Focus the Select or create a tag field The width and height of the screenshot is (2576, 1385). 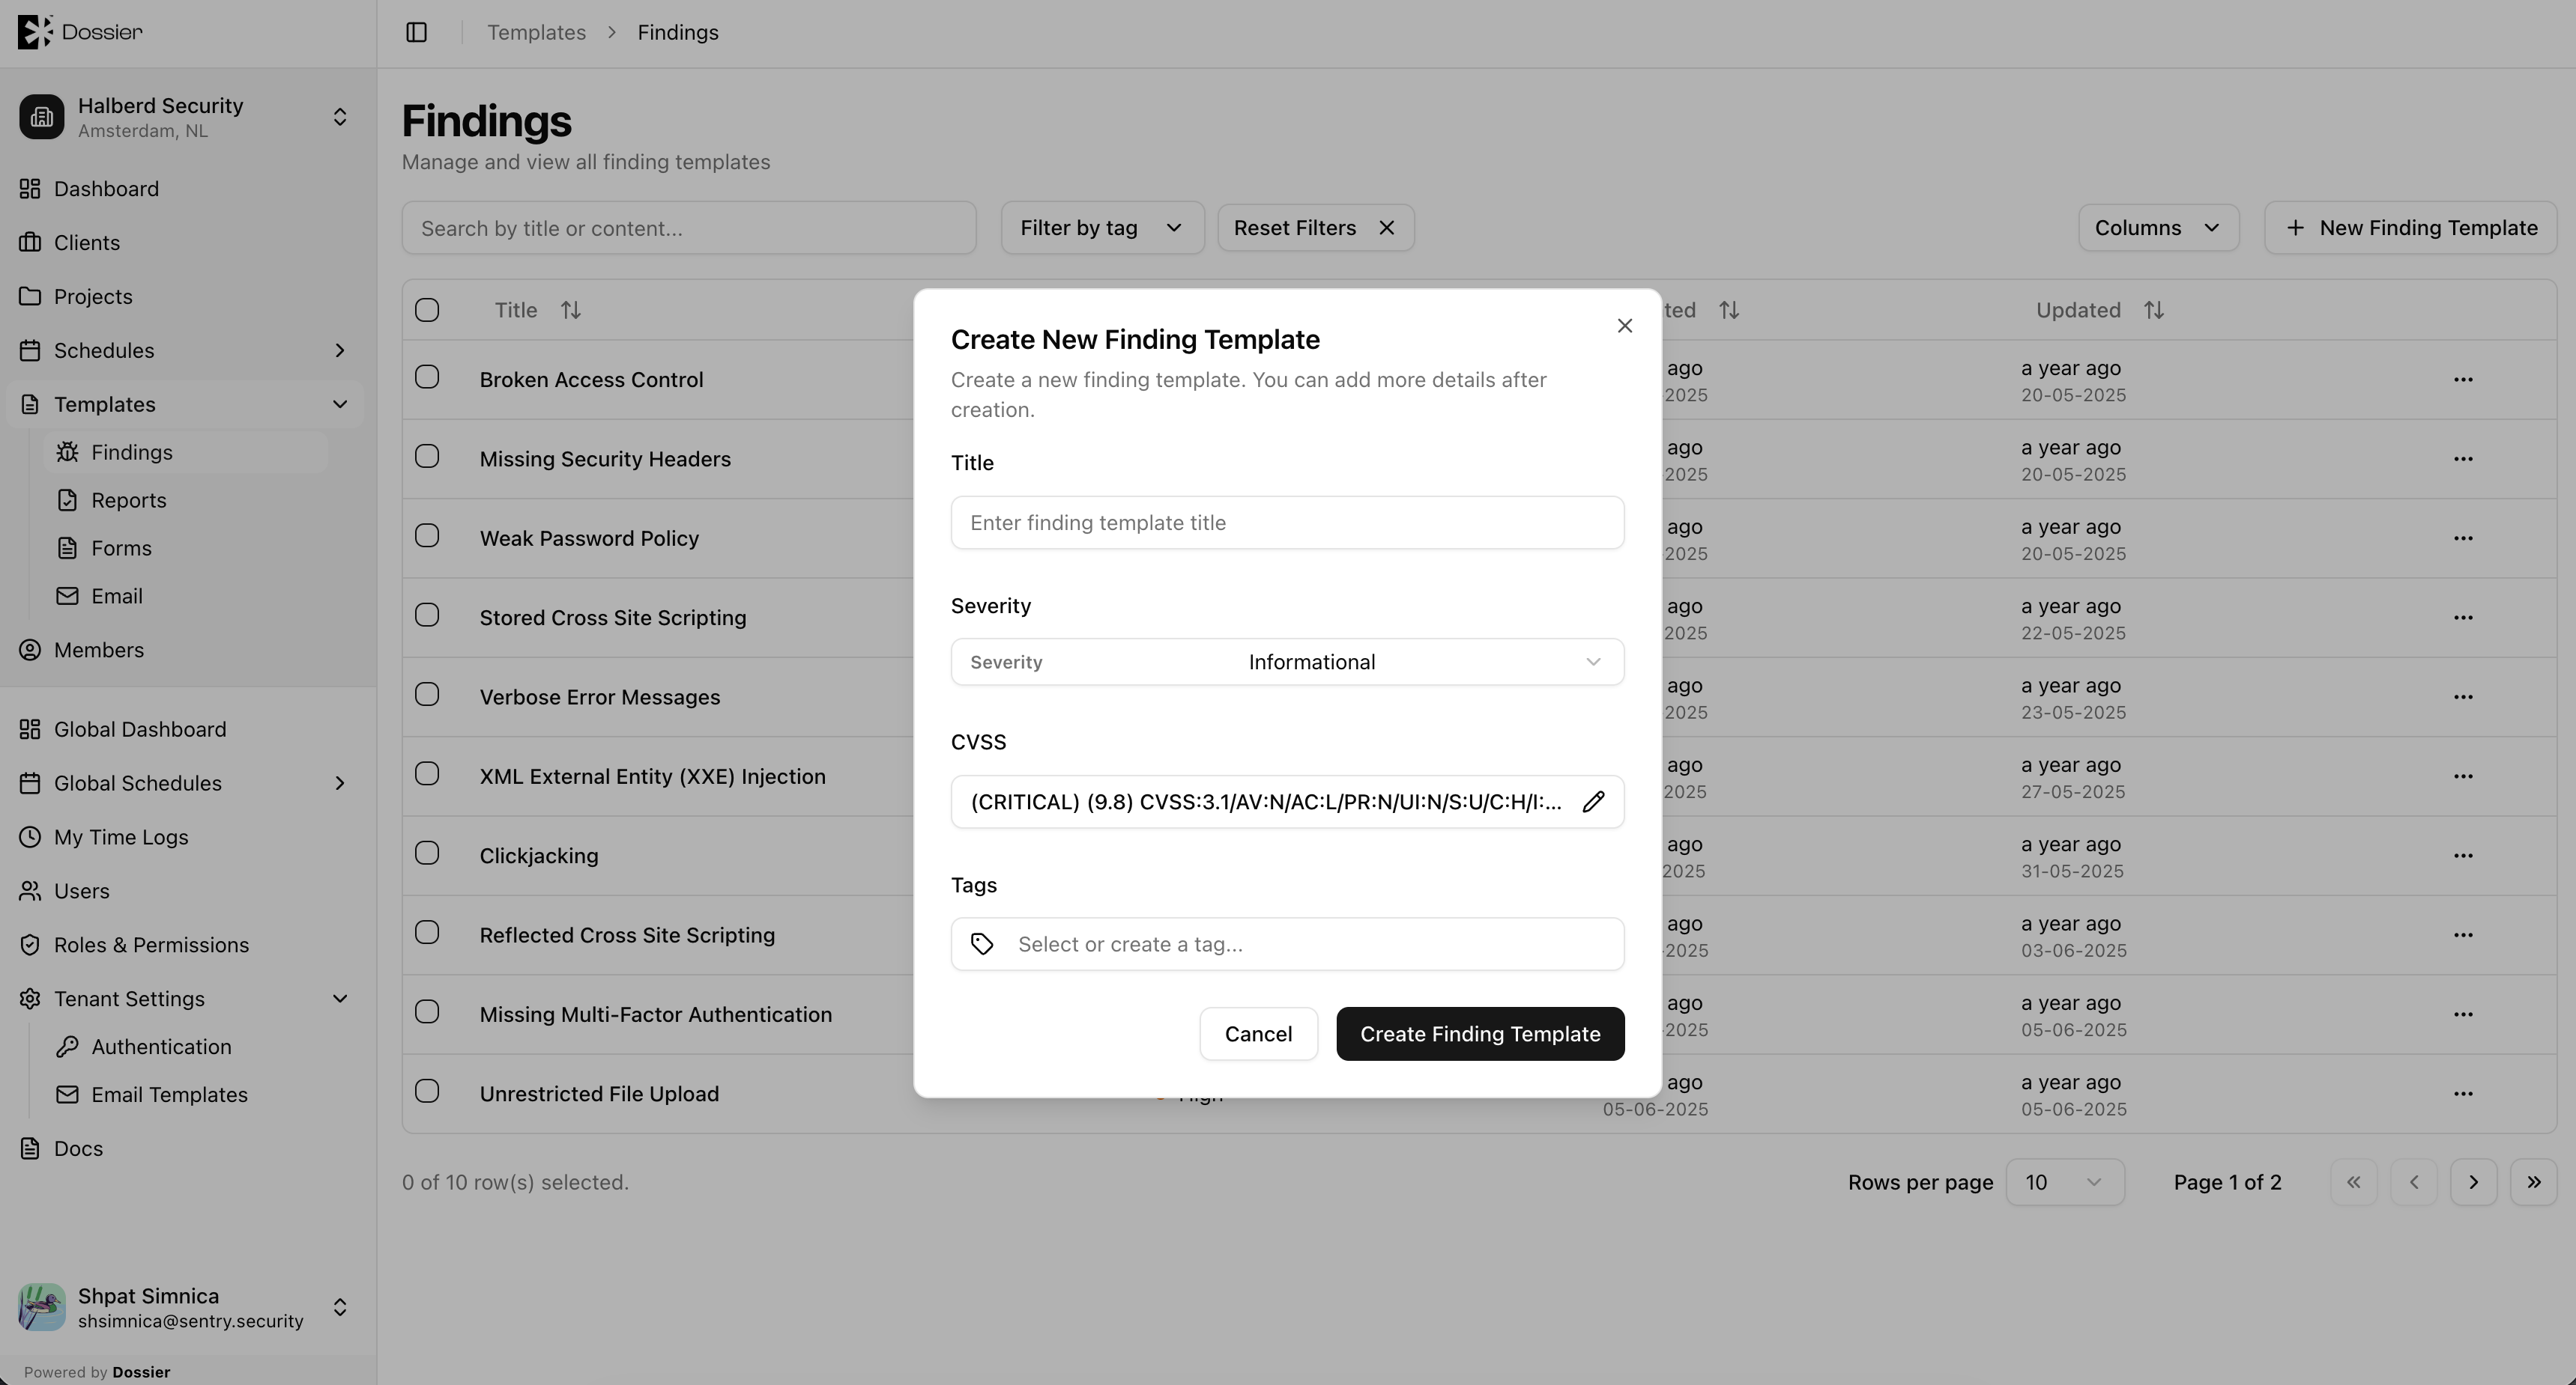1287,944
